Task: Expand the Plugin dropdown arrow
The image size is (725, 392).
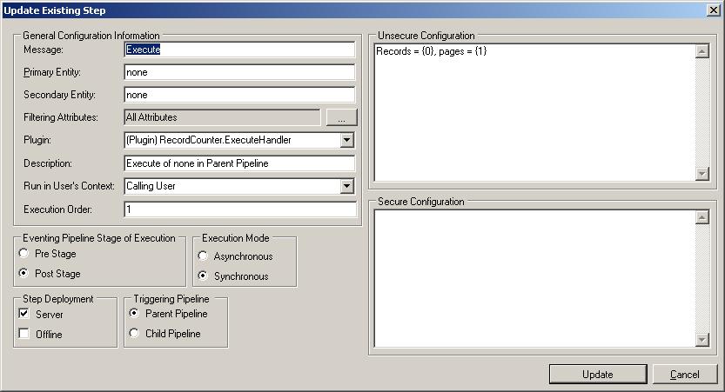Action: (x=346, y=140)
